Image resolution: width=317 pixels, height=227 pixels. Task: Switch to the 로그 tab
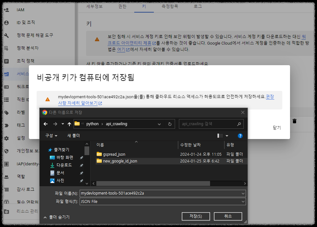click(198, 6)
